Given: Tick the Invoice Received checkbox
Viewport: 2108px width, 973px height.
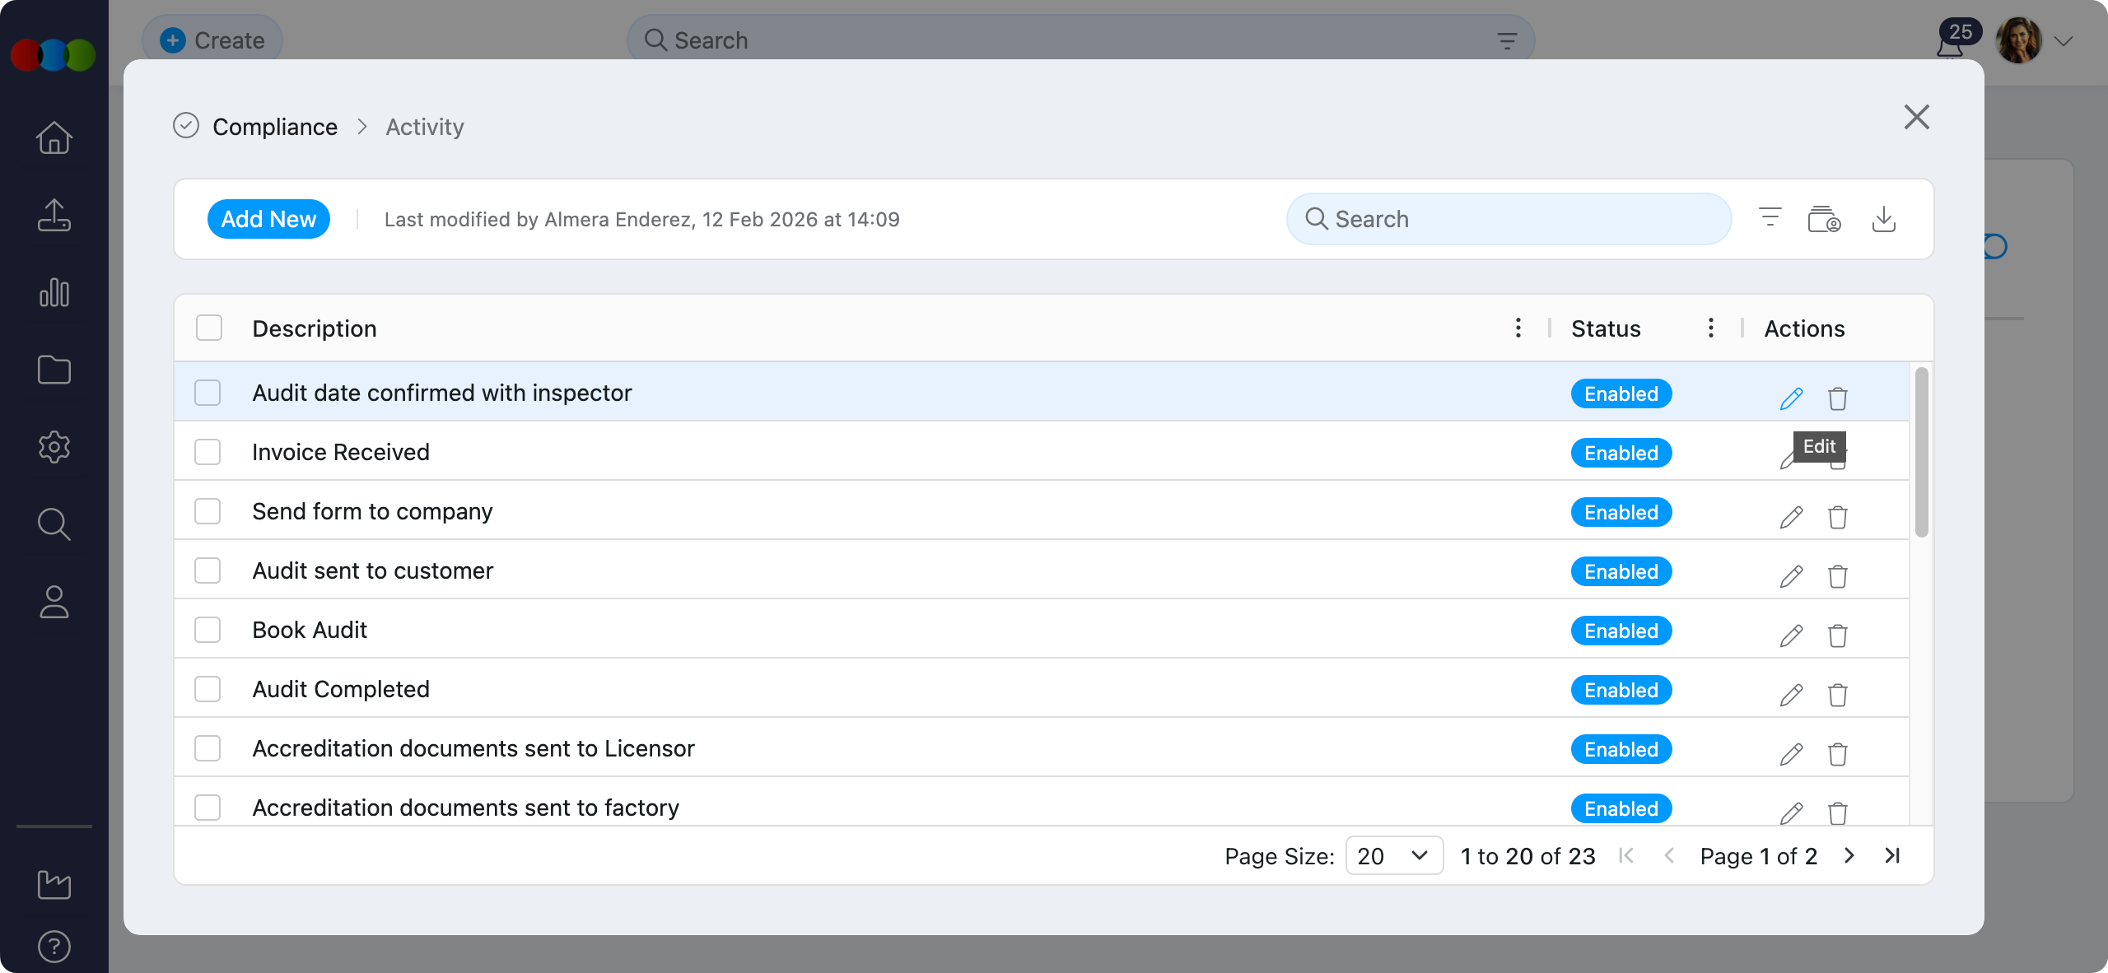Looking at the screenshot, I should [x=208, y=452].
